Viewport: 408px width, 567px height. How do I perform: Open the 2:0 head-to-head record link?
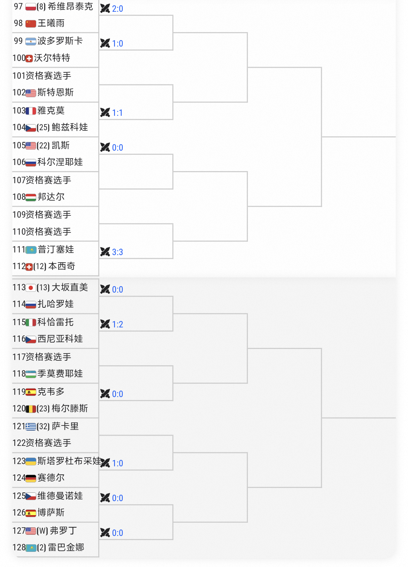pos(117,9)
